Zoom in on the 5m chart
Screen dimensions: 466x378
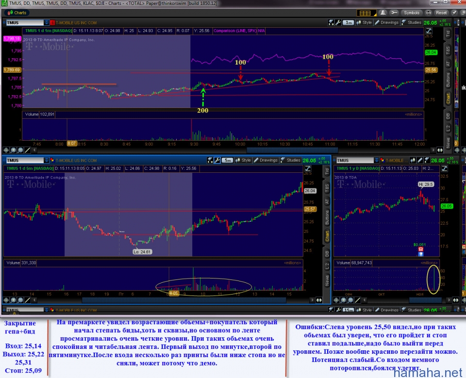click(14, 300)
